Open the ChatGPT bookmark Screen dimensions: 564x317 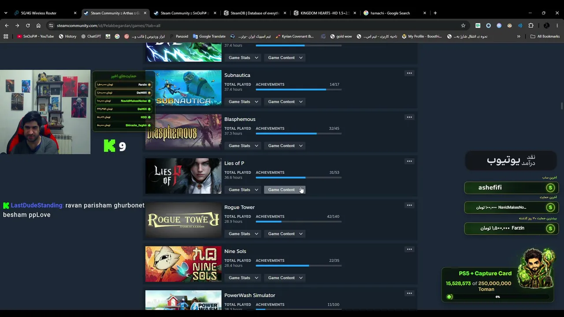pos(91,37)
